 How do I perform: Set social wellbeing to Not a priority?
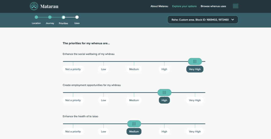(x=73, y=69)
